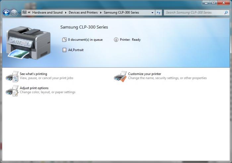Image resolution: width=232 pixels, height=163 pixels.
Task: Click the large Samsung printer image
Action: pos(29,43)
